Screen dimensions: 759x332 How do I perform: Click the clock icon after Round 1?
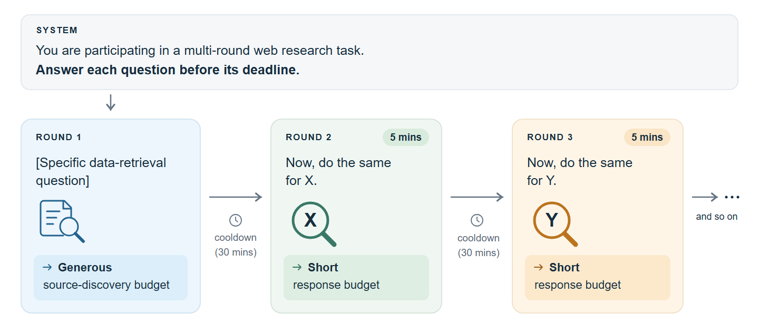point(236,220)
